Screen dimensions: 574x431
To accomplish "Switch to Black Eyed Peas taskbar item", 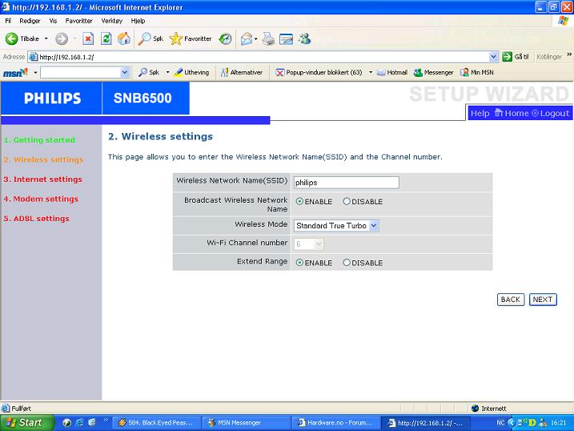I will point(156,422).
